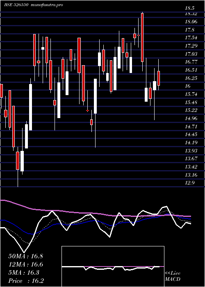Select the 16.51 price axis label

pos(191,70)
